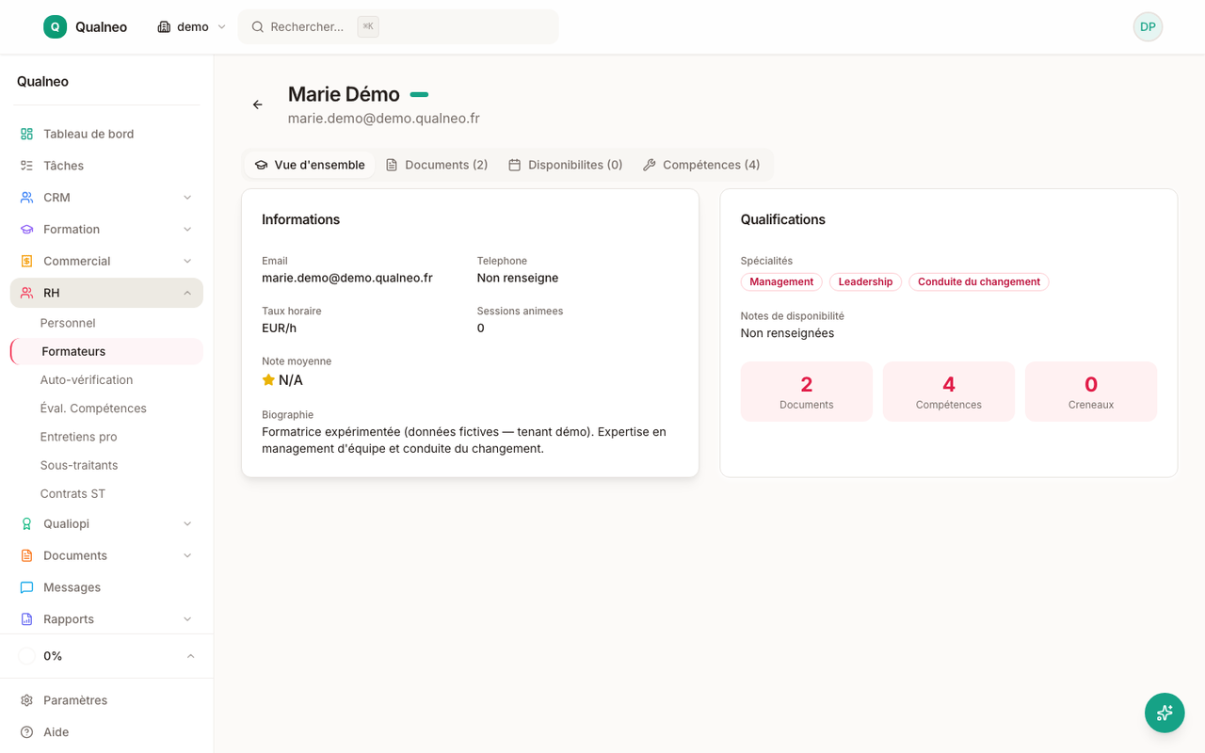1205x753 pixels.
Task: Click the document icon on Documents tab
Action: (x=392, y=165)
